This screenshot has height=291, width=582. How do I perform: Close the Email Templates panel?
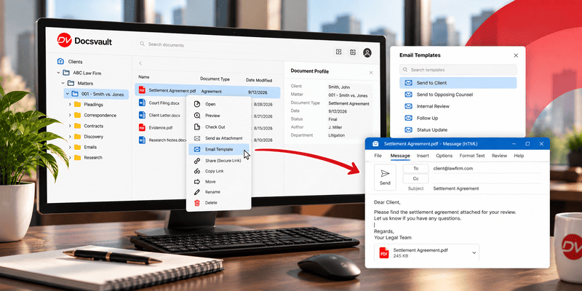516,55
